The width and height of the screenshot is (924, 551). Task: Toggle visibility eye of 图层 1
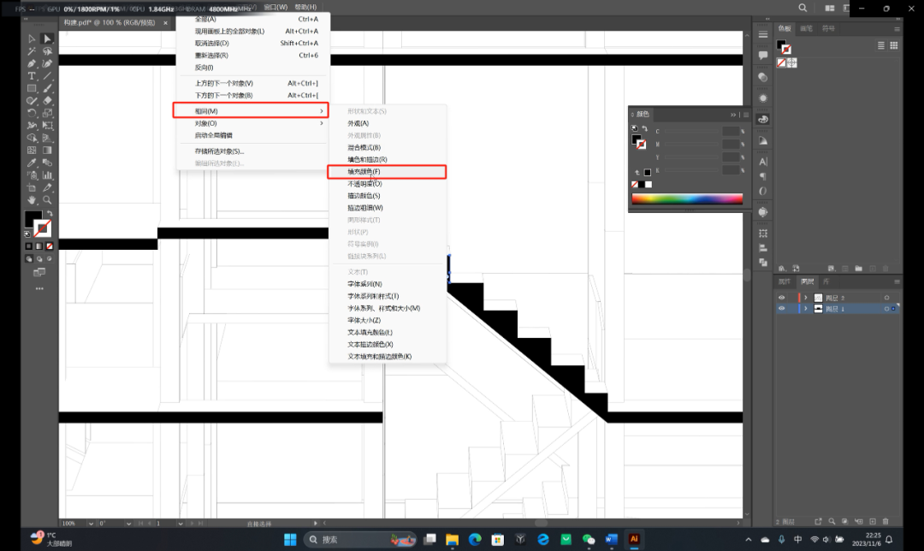click(781, 309)
